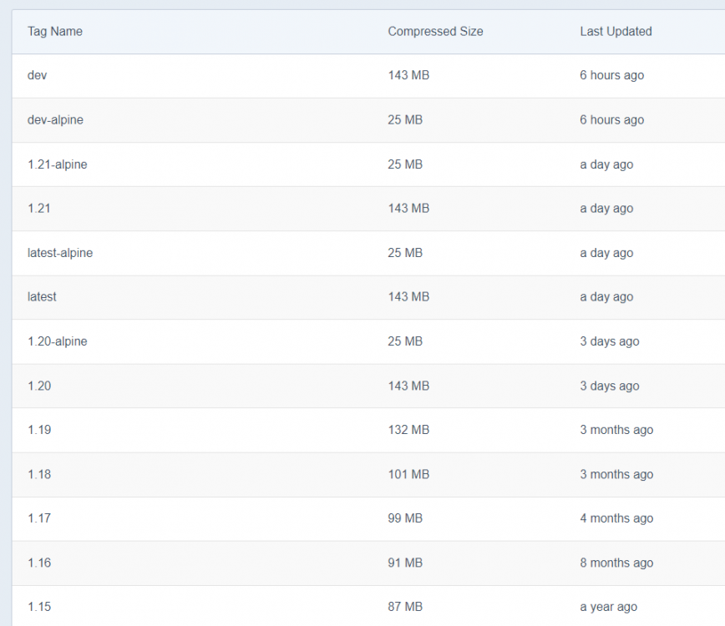The height and width of the screenshot is (626, 725).
Task: Click the 1.15 tag name
Action: (x=39, y=607)
